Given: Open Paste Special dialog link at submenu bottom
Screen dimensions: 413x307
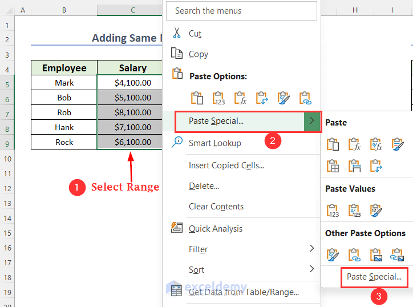Looking at the screenshot, I should click(374, 277).
